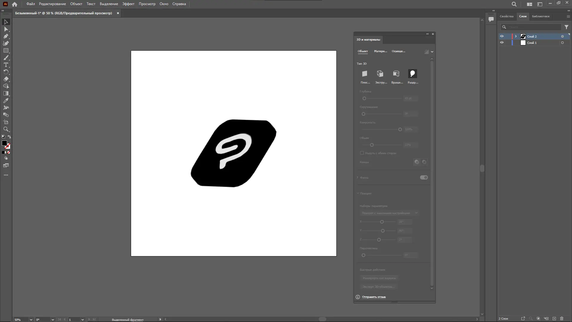Click target circle of Слой 2
This screenshot has height=322, width=572.
point(562,36)
